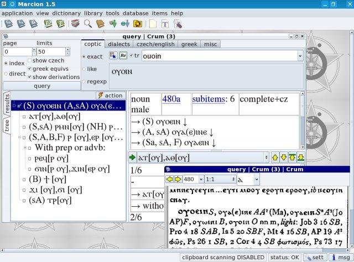Enable the show czech checkbox
The width and height of the screenshot is (354, 262).
(x=29, y=60)
